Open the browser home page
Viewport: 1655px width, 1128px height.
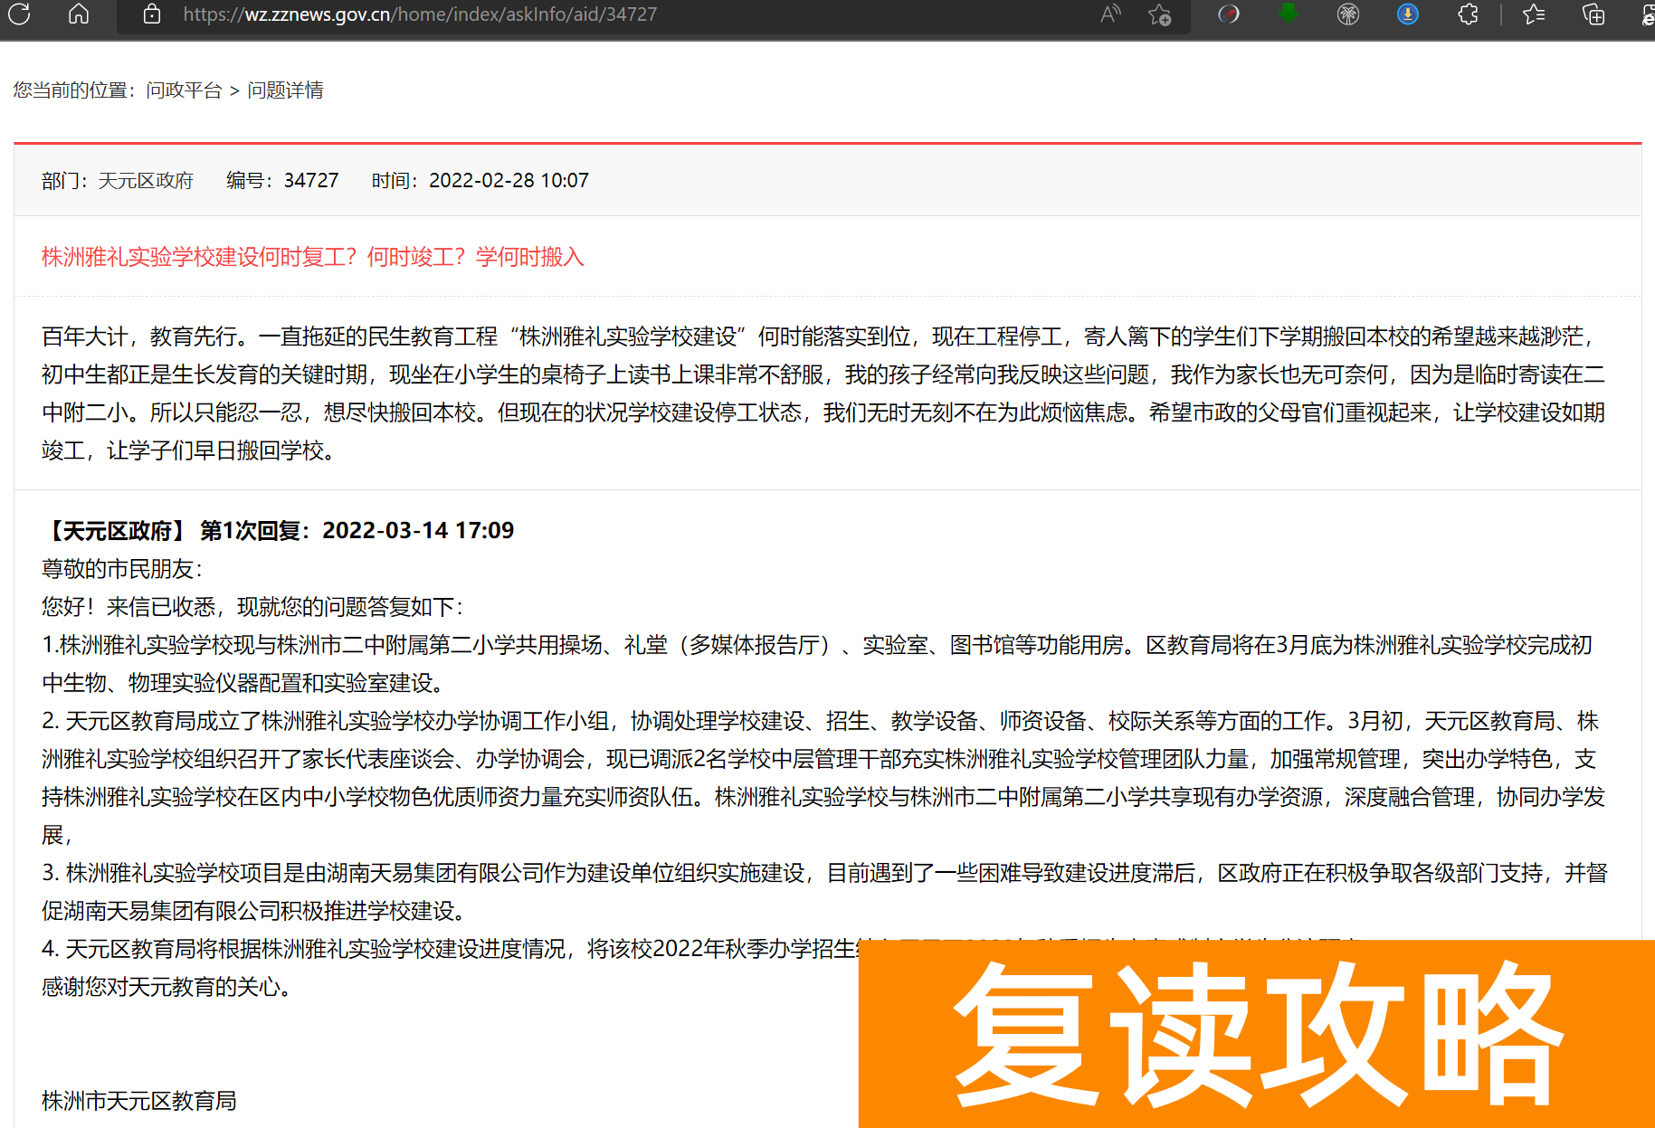pyautogui.click(x=79, y=14)
